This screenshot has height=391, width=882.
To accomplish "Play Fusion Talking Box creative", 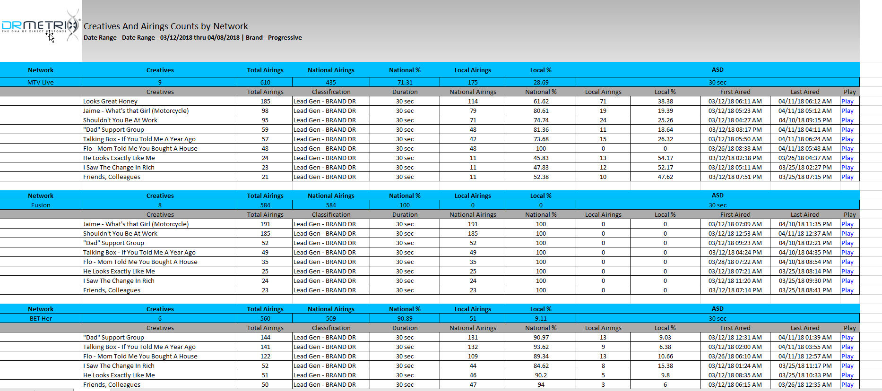I will point(847,252).
